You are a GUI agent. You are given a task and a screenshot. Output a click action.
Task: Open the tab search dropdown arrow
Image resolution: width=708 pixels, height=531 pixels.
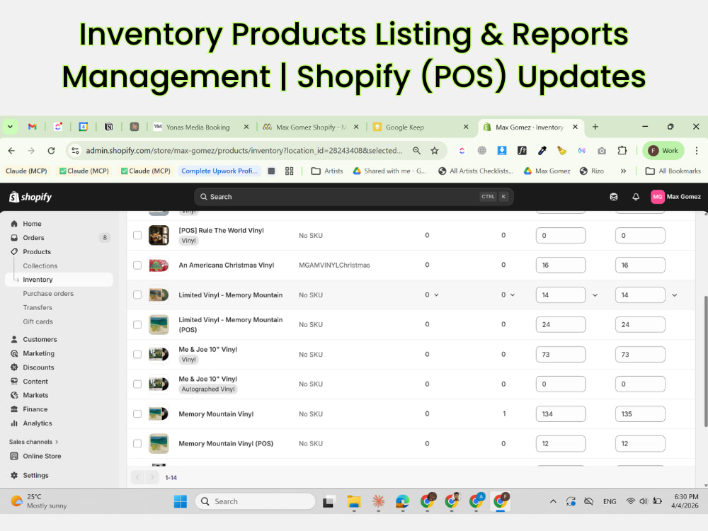(10, 127)
